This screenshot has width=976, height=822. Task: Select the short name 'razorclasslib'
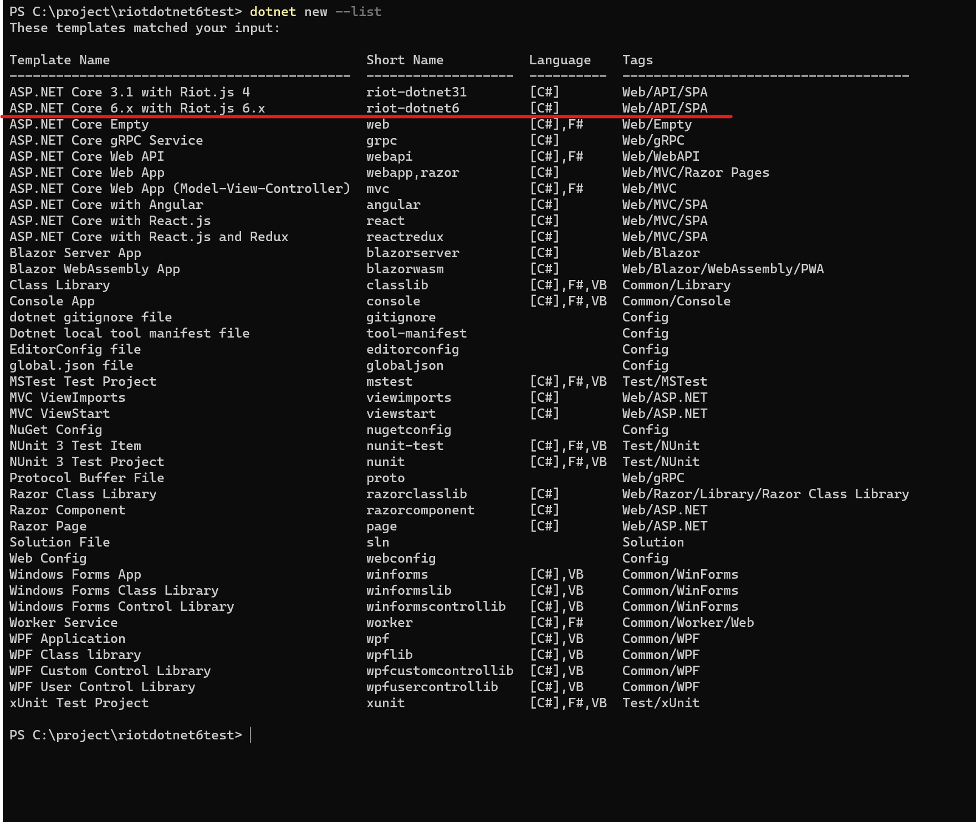click(416, 494)
